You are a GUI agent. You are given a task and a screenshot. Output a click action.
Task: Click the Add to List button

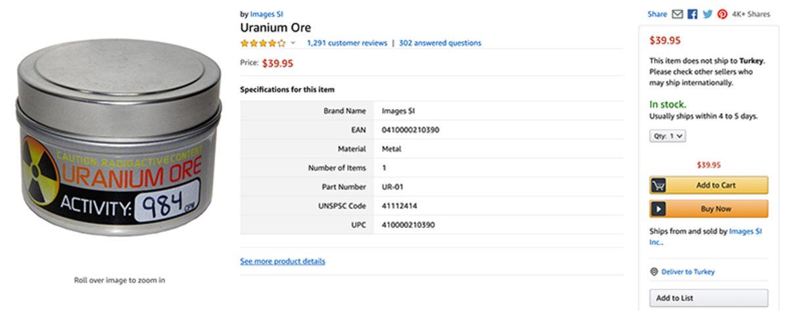tap(708, 298)
